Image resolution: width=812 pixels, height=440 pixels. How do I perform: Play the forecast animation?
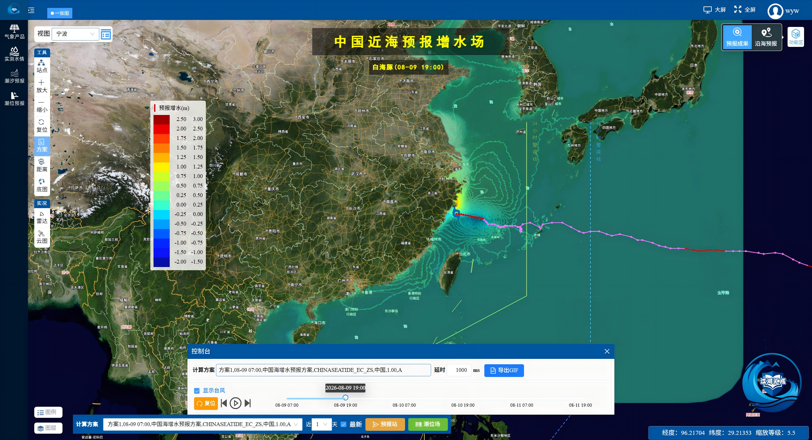pyautogui.click(x=235, y=403)
